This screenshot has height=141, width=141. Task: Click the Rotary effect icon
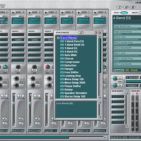[62, 90]
